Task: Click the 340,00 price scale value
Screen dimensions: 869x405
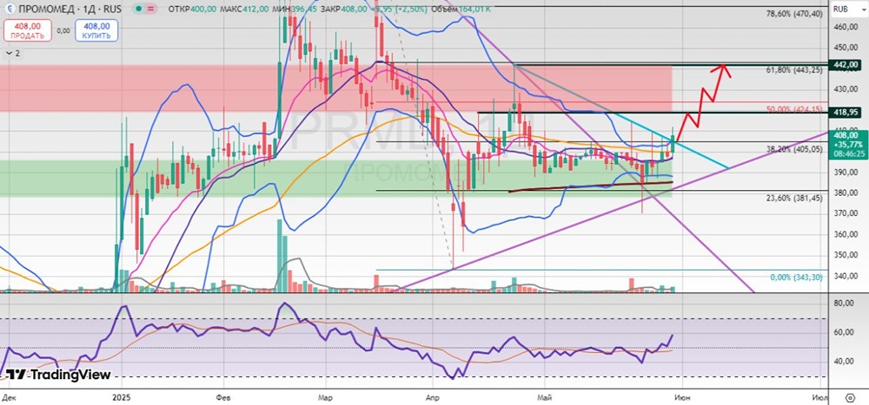Action: [845, 276]
